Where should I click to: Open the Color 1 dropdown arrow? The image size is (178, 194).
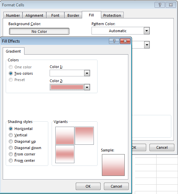coord(87,73)
